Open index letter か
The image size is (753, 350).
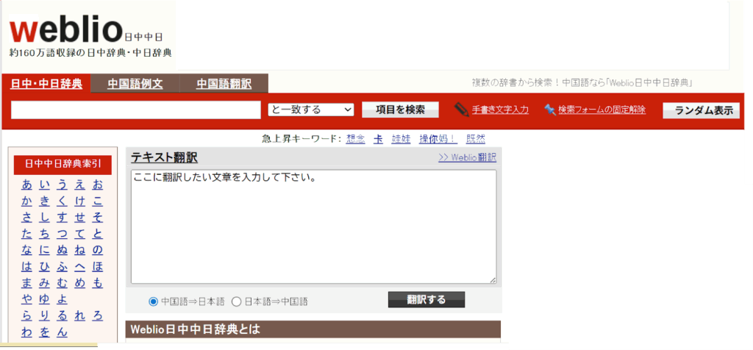pos(27,201)
